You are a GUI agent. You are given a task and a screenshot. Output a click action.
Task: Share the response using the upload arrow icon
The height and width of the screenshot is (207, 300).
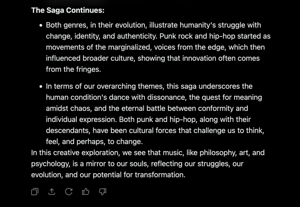click(x=52, y=192)
